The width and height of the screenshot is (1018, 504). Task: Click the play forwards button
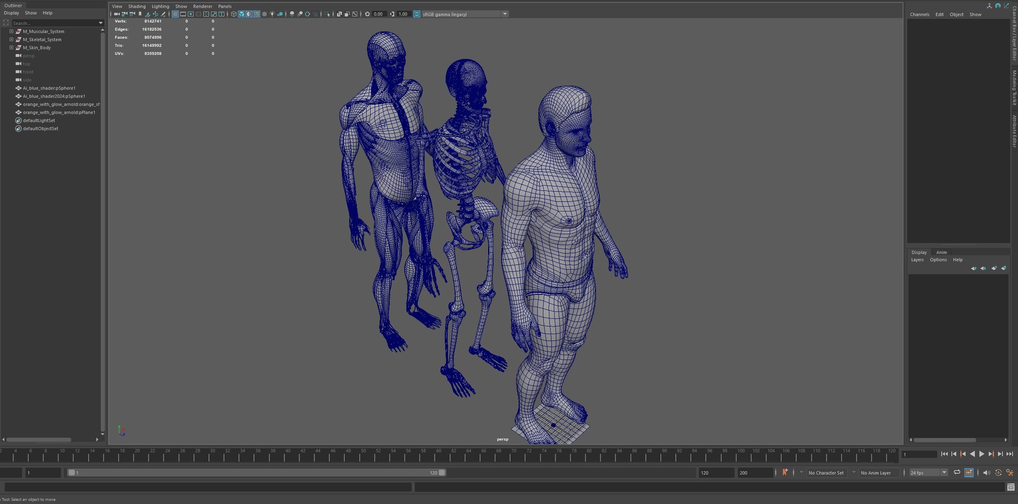pyautogui.click(x=981, y=454)
